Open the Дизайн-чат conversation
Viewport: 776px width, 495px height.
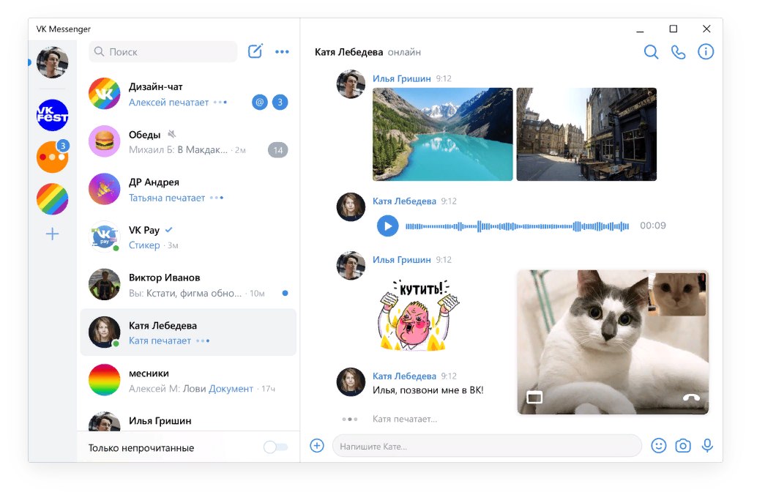[188, 94]
